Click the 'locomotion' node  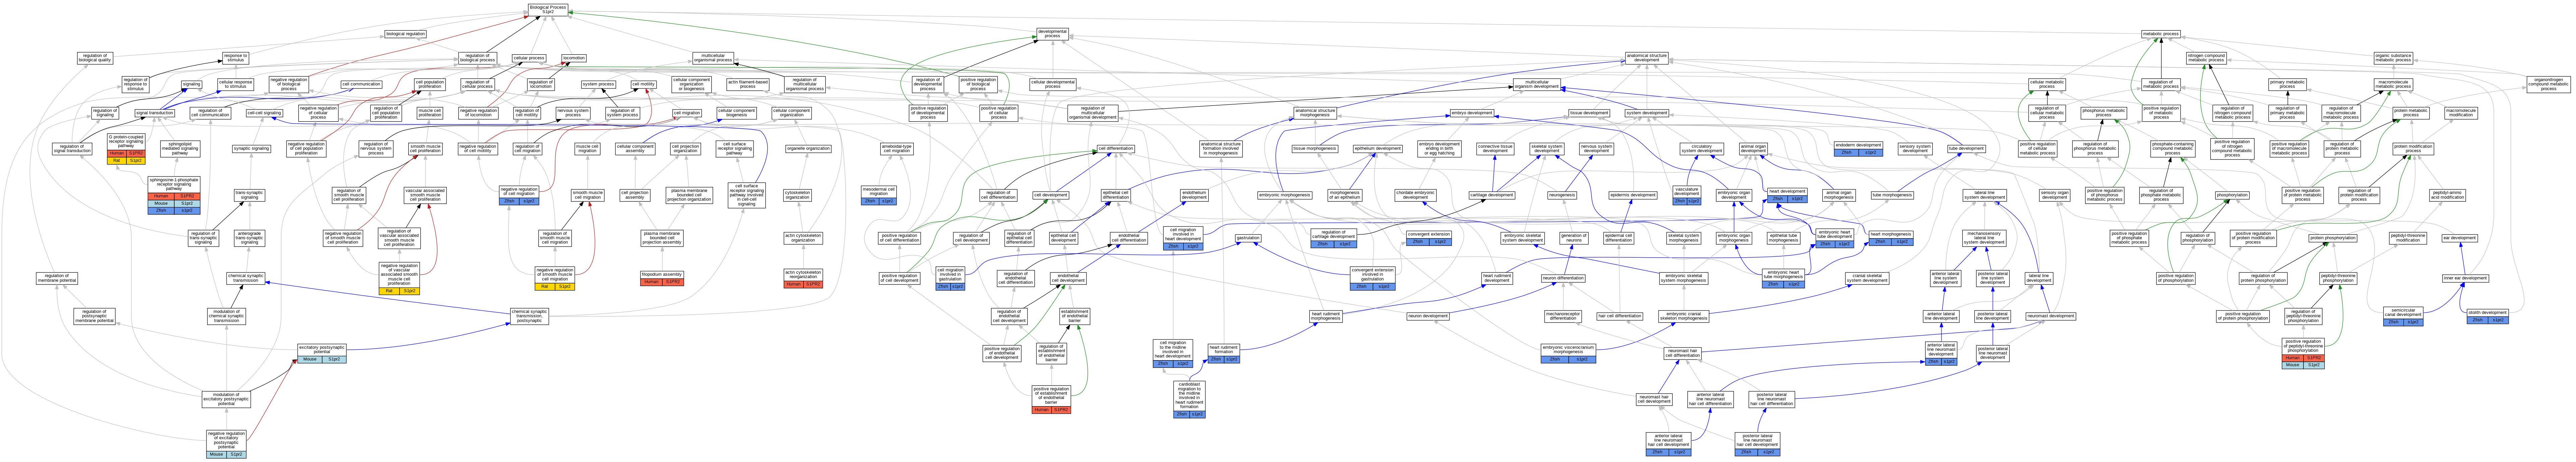(x=574, y=58)
